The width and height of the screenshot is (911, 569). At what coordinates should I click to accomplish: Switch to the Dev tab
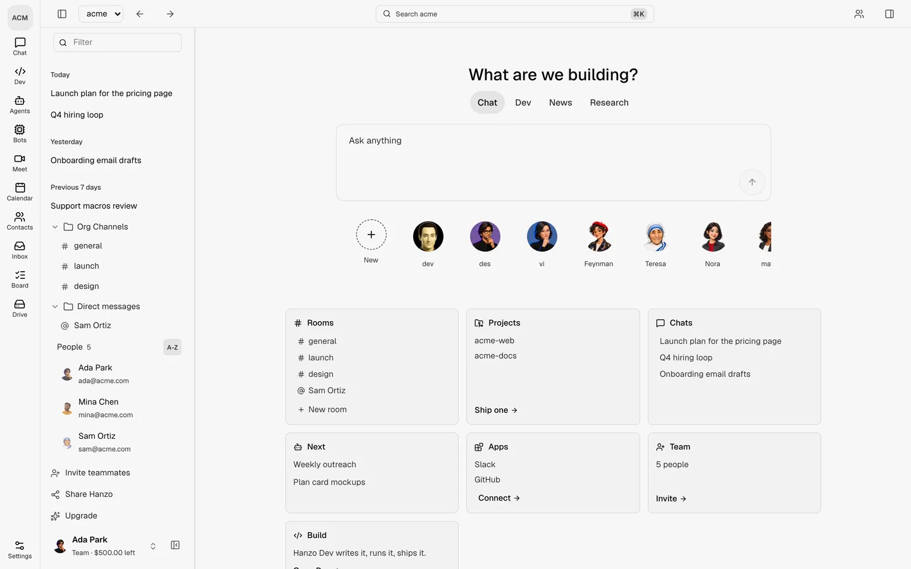[x=523, y=102]
